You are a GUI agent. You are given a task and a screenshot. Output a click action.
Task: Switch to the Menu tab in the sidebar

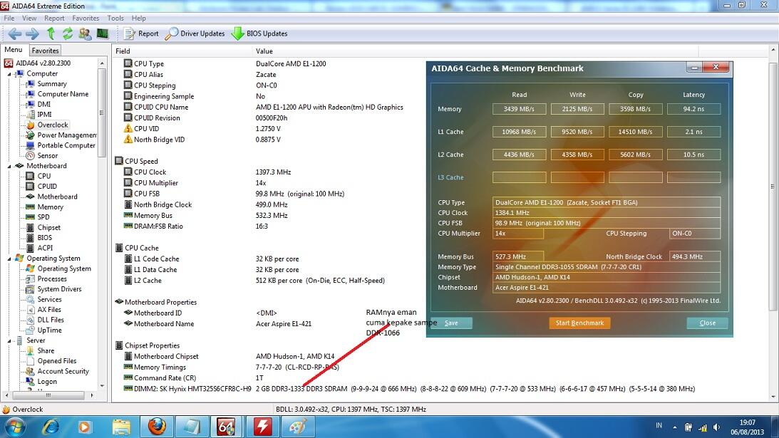(14, 50)
